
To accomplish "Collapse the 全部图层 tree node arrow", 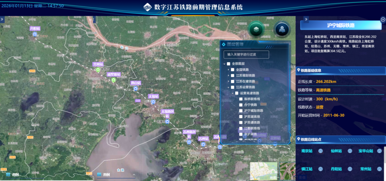I will 224,64.
